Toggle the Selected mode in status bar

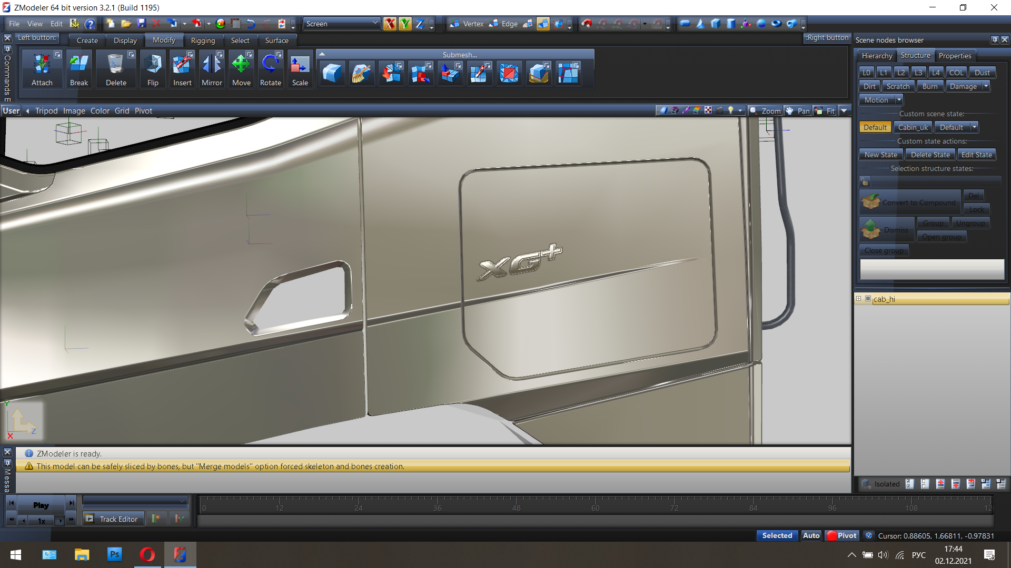(x=777, y=535)
